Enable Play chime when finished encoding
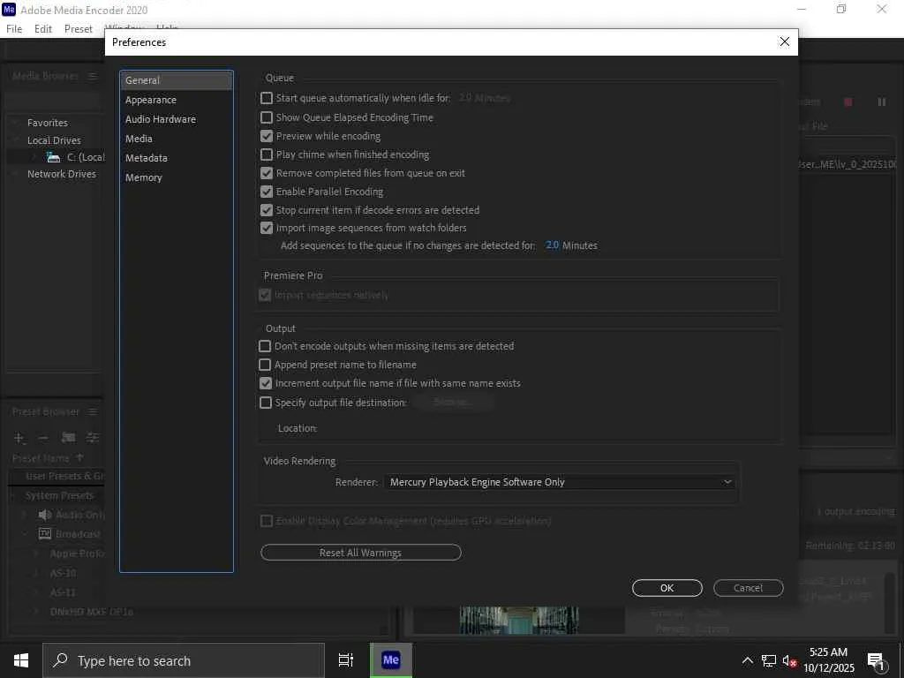The height and width of the screenshot is (678, 904). pyautogui.click(x=267, y=154)
